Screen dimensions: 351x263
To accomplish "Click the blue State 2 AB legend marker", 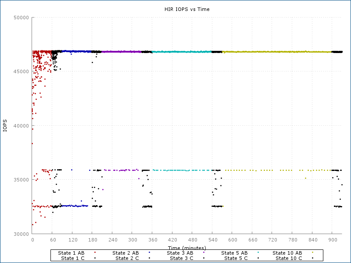I will point(149,252).
